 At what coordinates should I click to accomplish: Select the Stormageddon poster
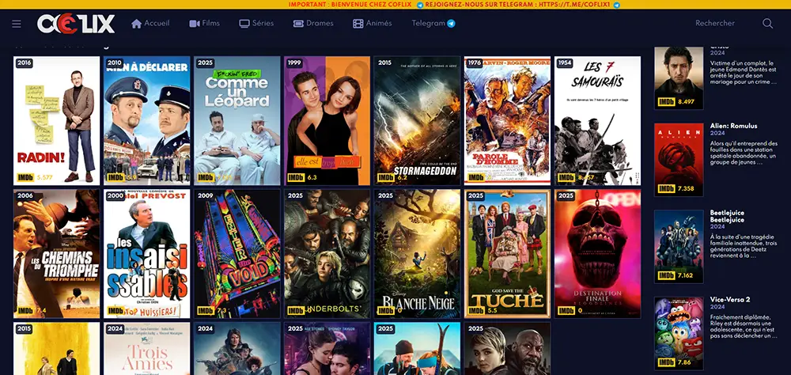point(416,120)
